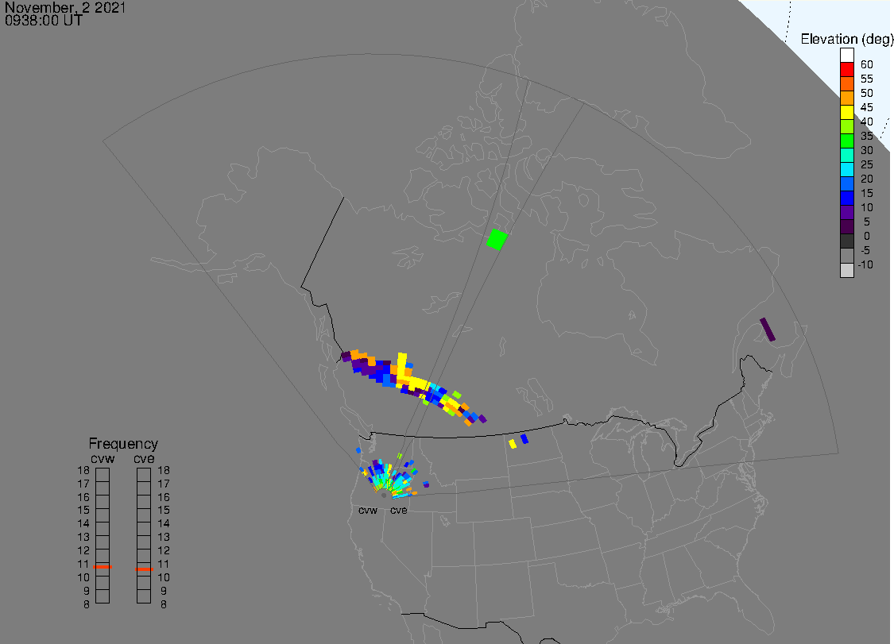The width and height of the screenshot is (894, 644).
Task: Click the gray radar station dot above cvw
Action: [384, 496]
